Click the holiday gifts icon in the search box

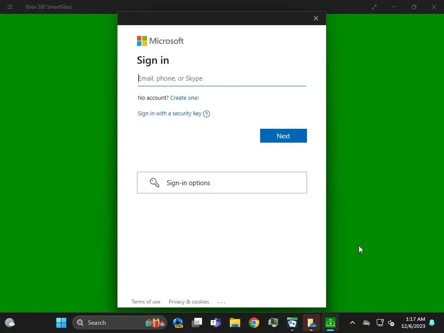(155, 323)
